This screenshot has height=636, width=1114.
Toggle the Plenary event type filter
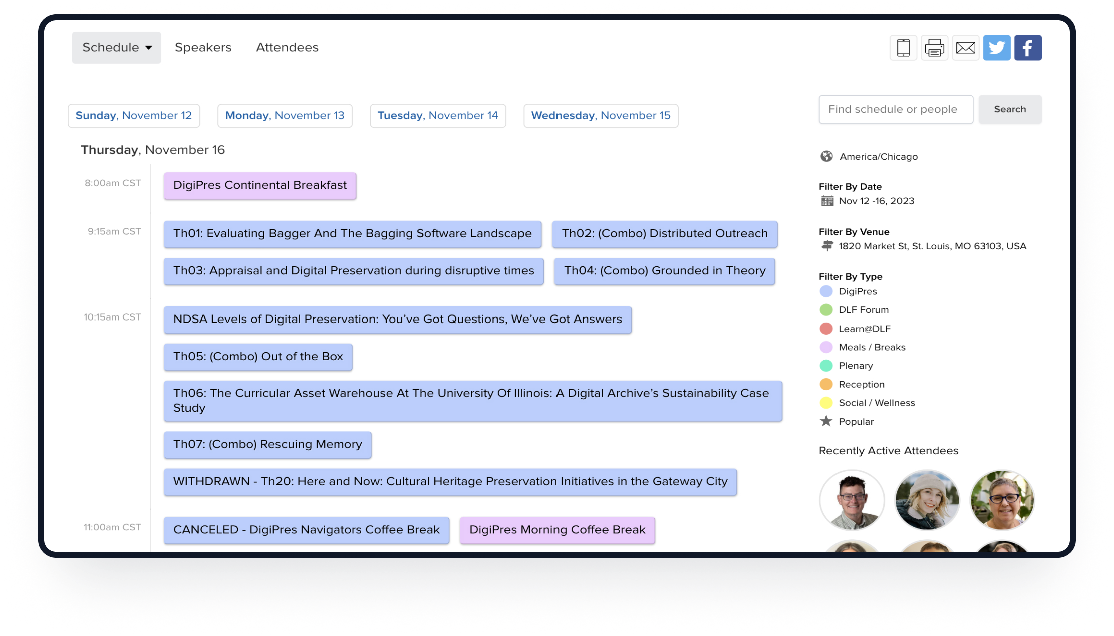coord(858,366)
